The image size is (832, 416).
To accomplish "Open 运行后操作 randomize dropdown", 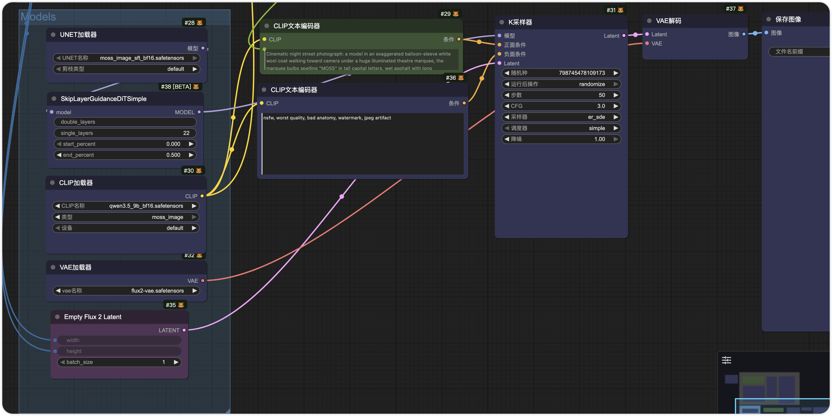I will 561,84.
